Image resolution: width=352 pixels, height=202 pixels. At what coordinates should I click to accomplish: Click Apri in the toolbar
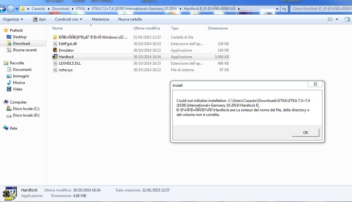coord(39,19)
